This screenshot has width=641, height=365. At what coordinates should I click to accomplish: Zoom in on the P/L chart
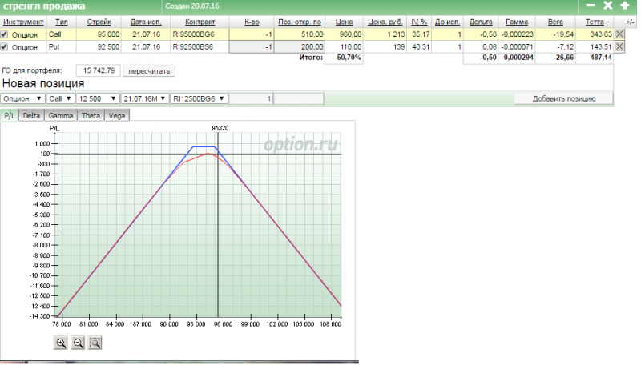(61, 343)
